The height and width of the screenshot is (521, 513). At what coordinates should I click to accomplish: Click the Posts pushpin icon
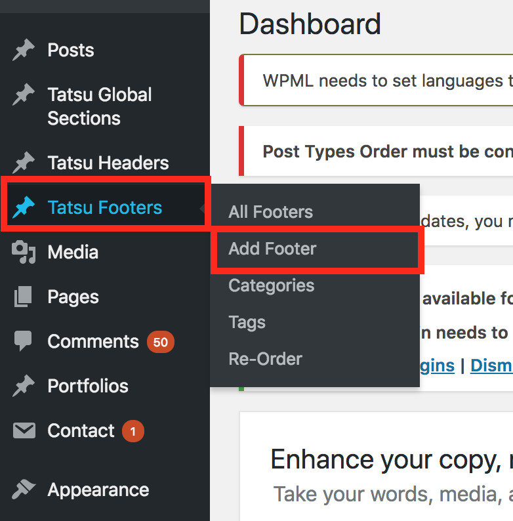tap(24, 50)
